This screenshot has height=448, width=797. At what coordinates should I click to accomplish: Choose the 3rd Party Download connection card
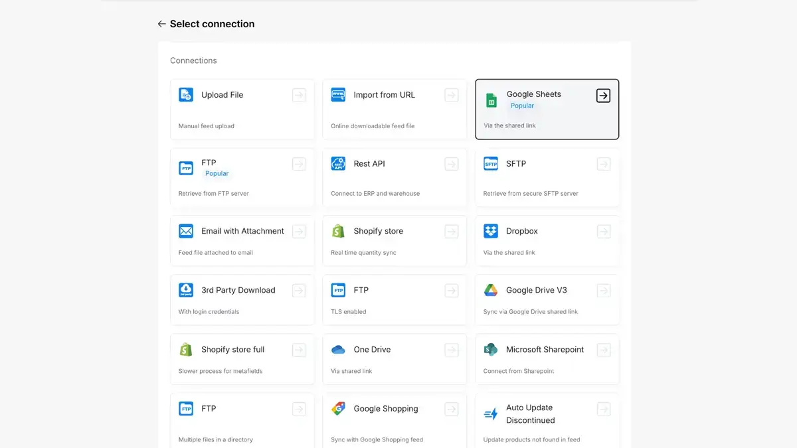click(x=242, y=300)
